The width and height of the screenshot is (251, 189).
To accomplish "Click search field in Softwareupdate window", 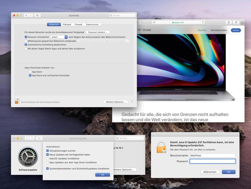I will [130, 138].
